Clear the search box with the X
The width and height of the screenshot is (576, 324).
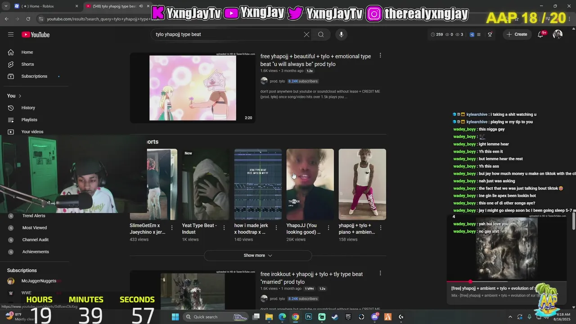coord(306,34)
